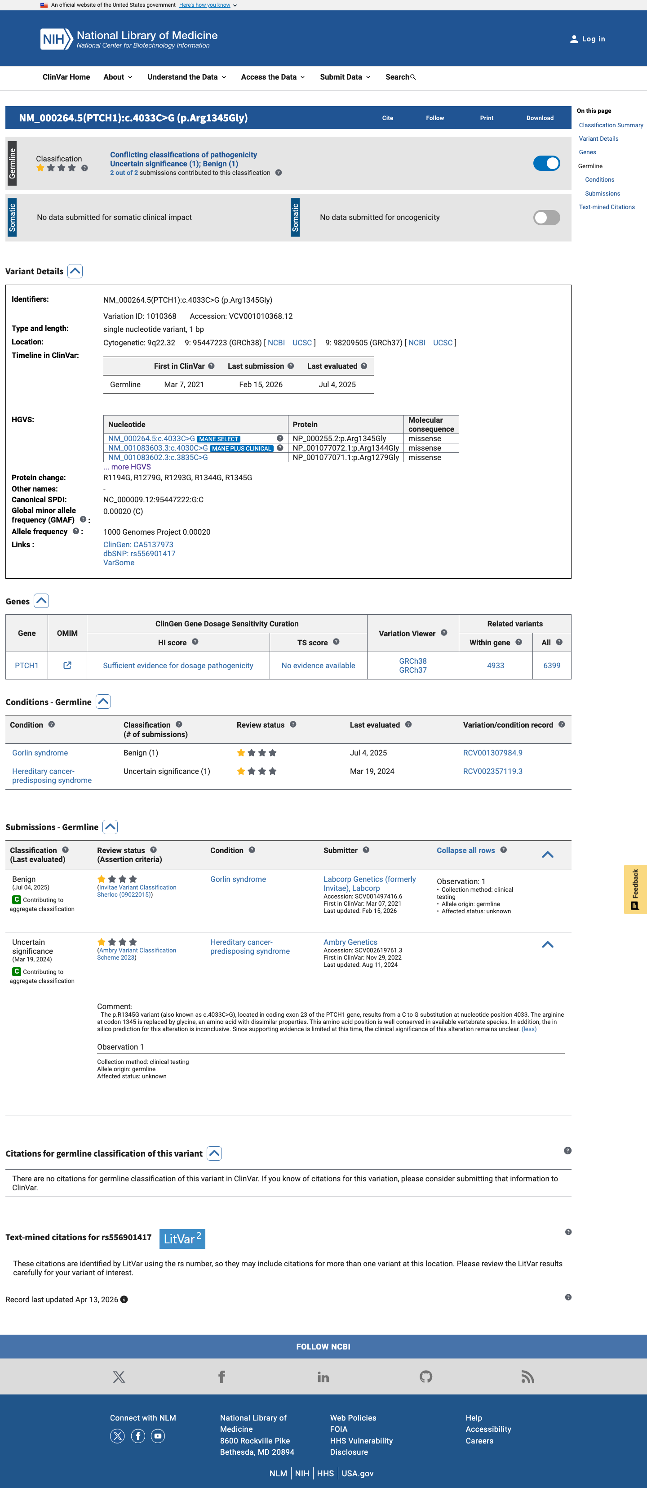Click the LinkedIn icon under Follow NCBI
Viewport: 647px width, 1488px height.
pyautogui.click(x=323, y=1377)
